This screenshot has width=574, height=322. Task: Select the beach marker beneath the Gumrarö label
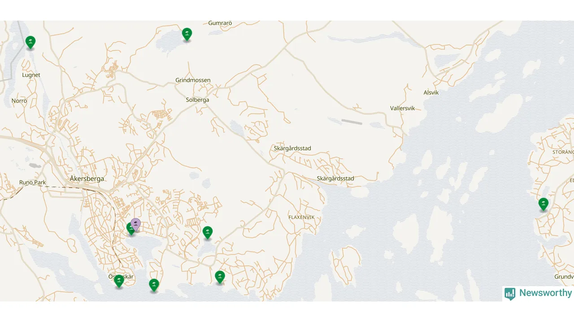[x=187, y=34]
